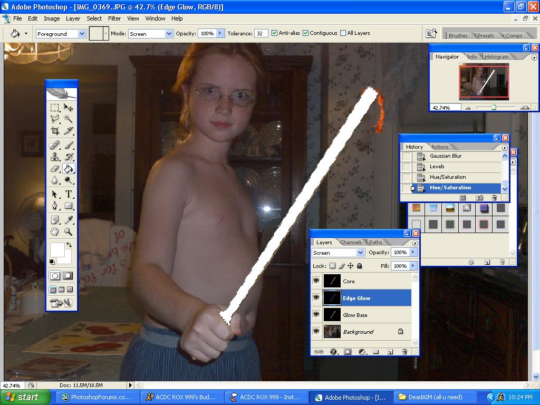Select the Zoom magnifier tool
The image size is (540, 405).
(x=69, y=232)
